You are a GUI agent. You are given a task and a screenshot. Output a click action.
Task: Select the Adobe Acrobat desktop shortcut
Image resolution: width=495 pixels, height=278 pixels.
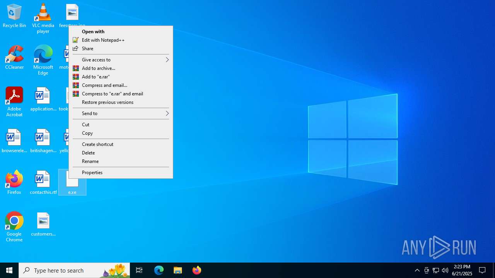coord(14,102)
